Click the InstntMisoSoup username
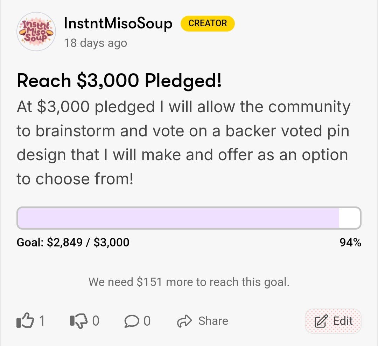 118,23
